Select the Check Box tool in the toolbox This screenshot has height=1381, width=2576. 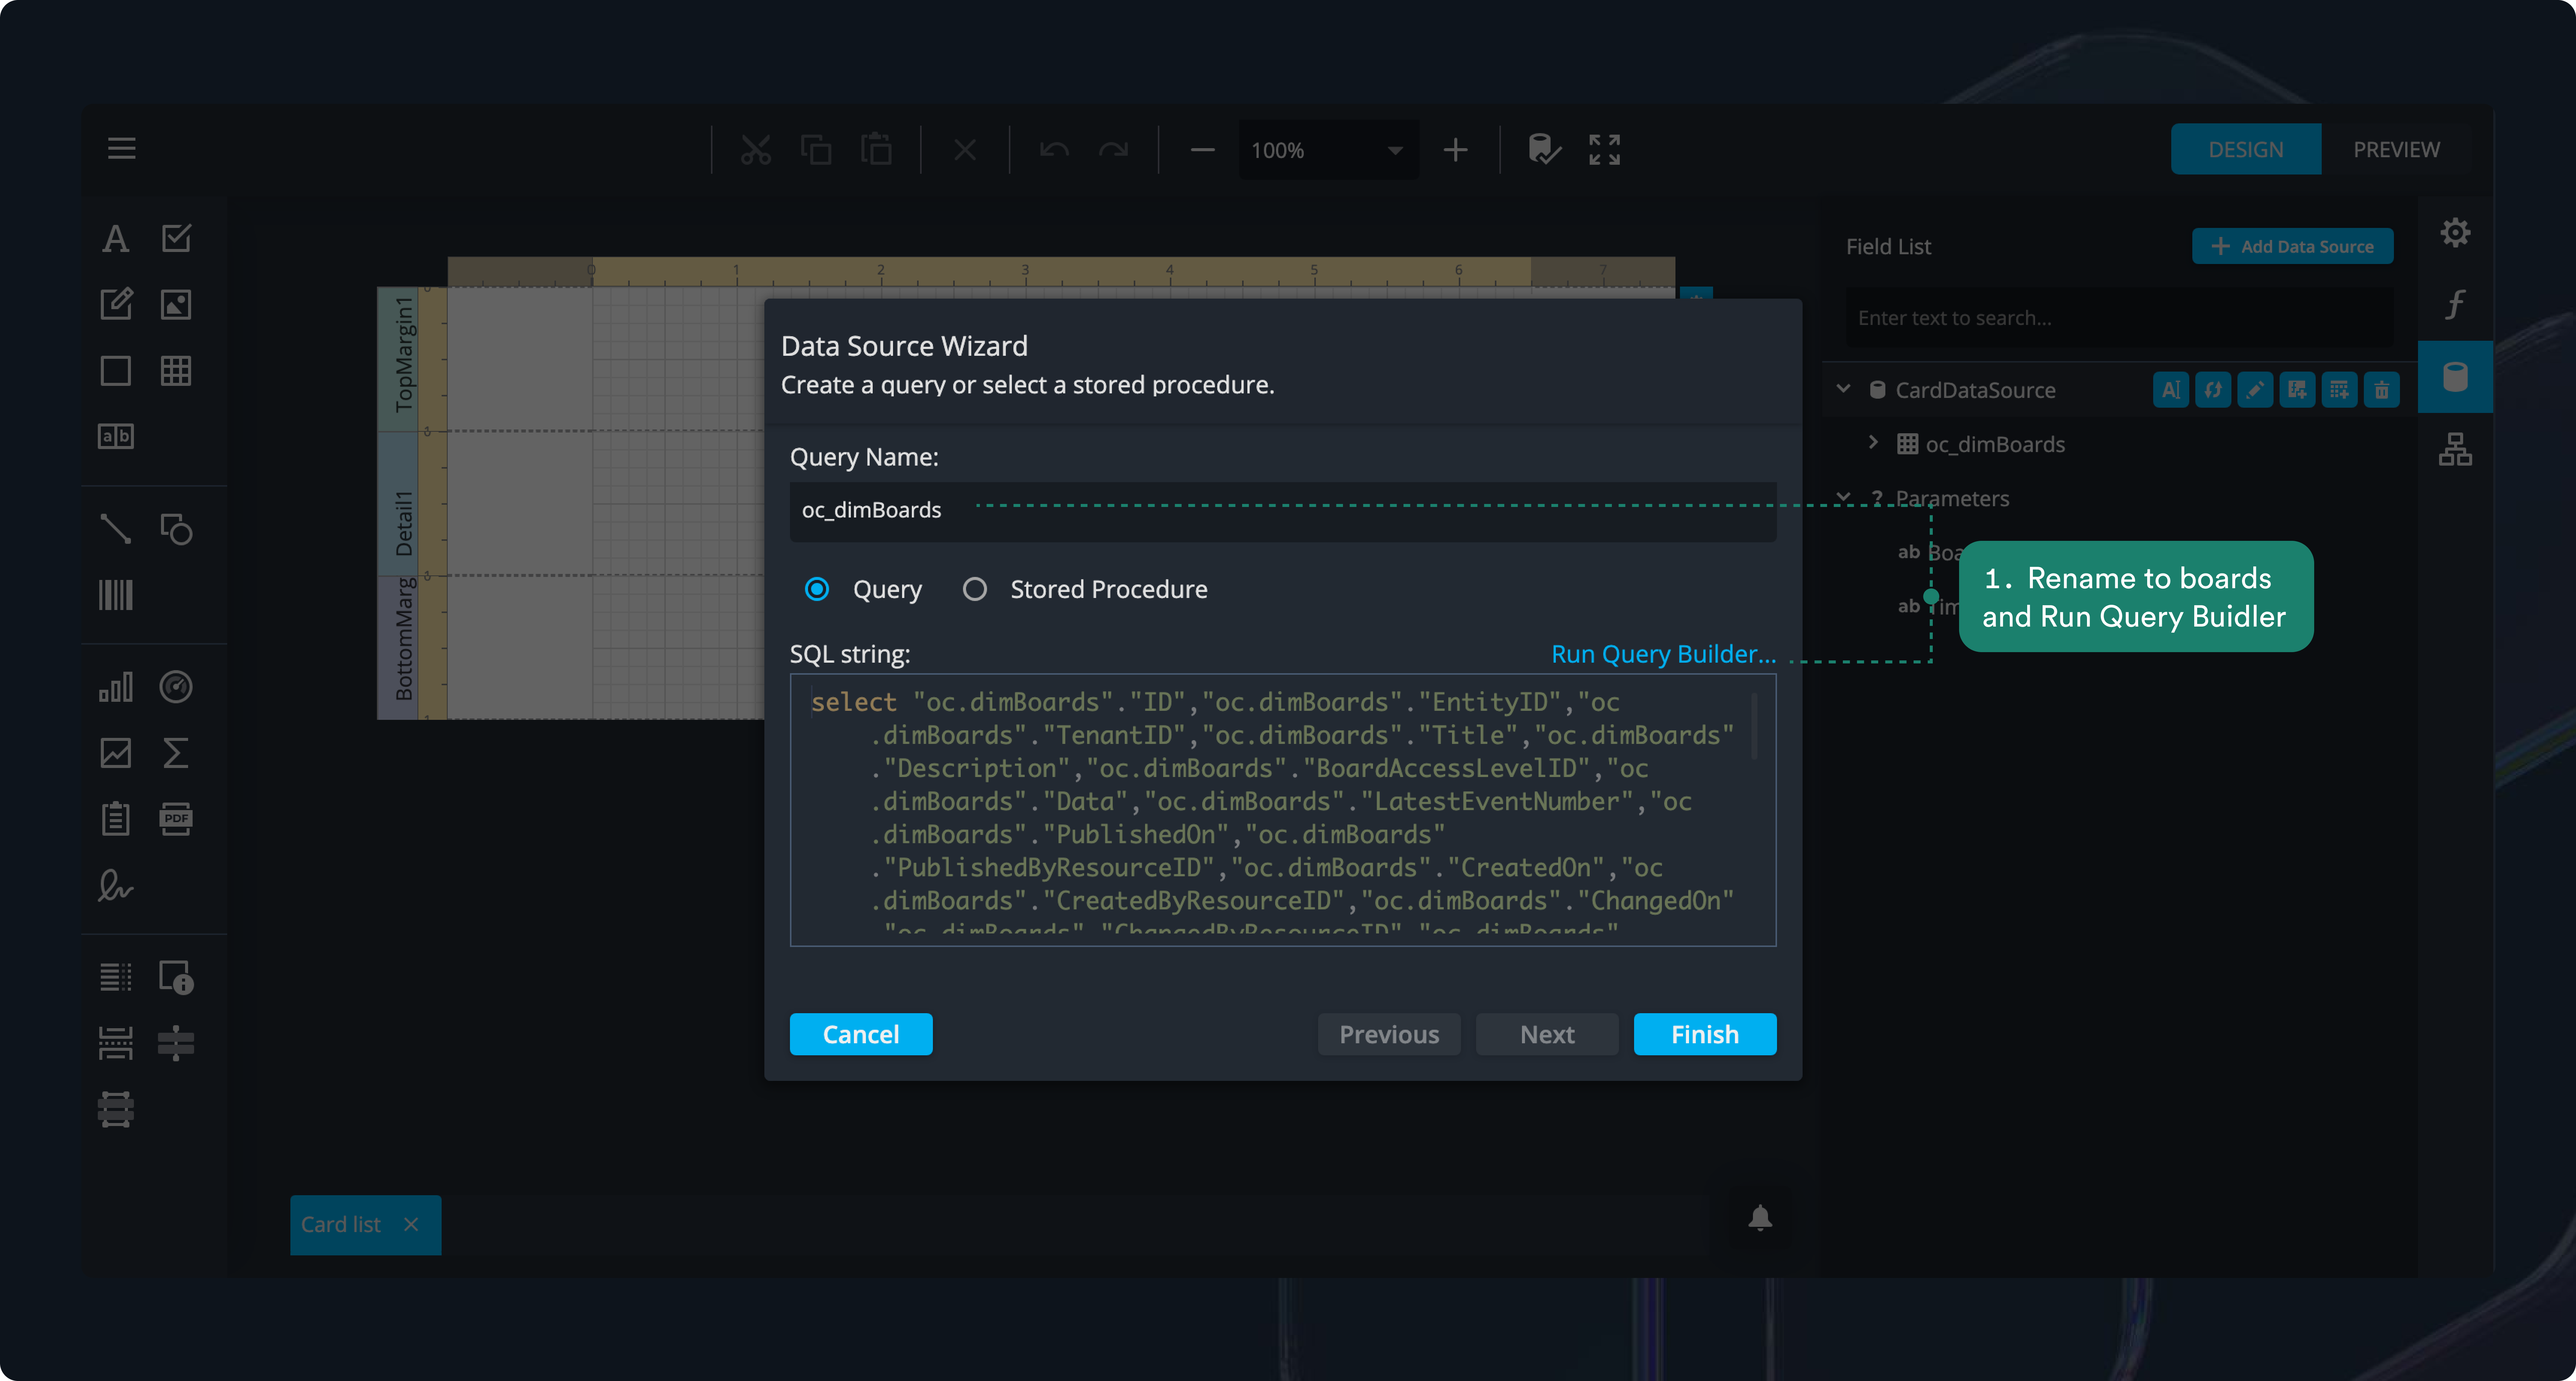coord(176,238)
